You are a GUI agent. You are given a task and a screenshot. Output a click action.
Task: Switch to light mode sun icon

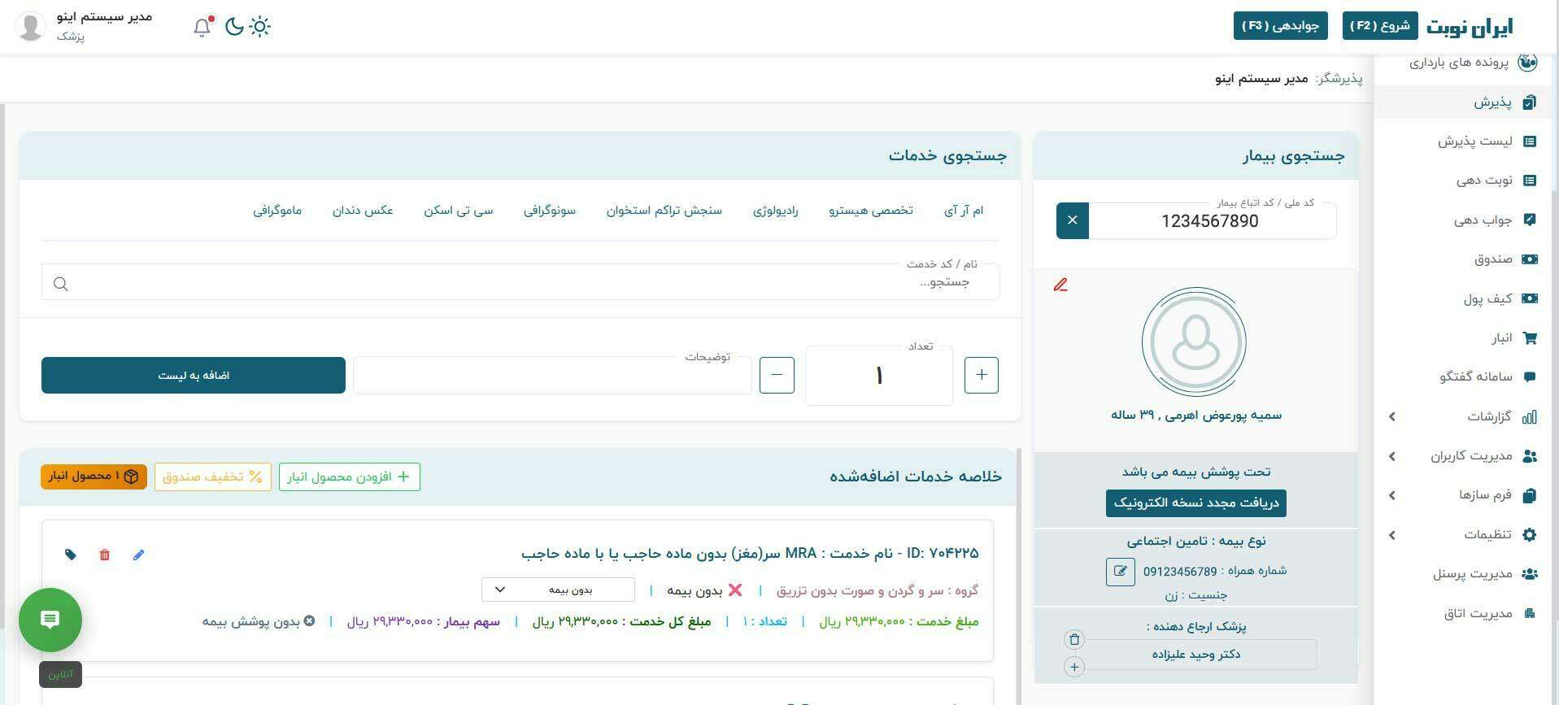click(259, 27)
